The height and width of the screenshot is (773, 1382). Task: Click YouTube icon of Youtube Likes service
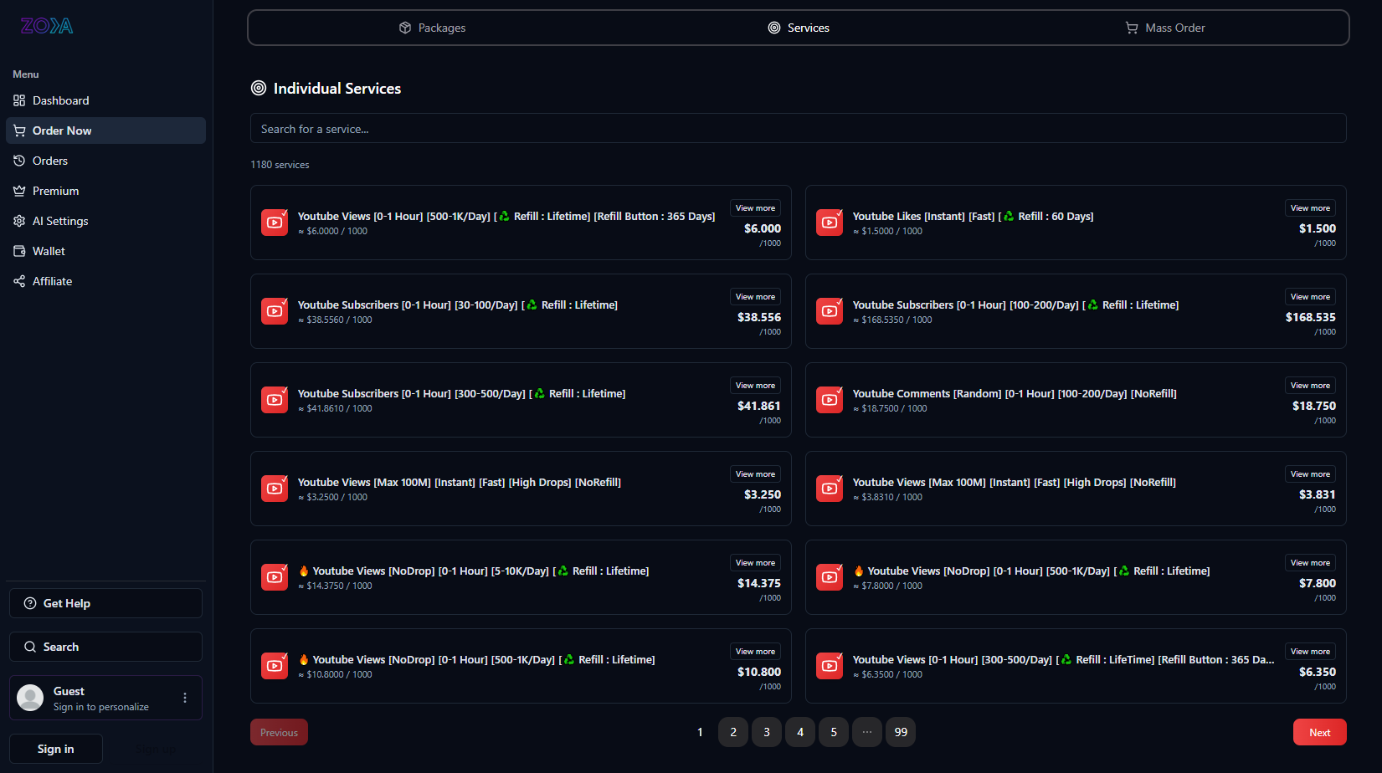pos(830,223)
